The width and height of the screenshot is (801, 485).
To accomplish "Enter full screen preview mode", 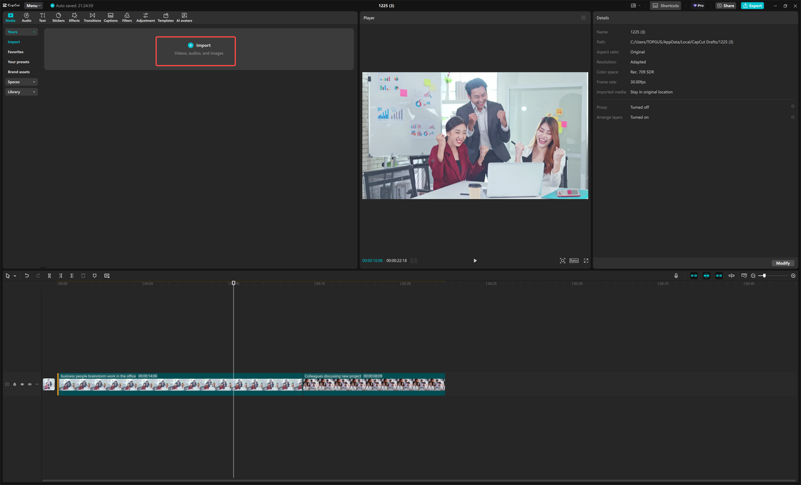I will tap(586, 261).
